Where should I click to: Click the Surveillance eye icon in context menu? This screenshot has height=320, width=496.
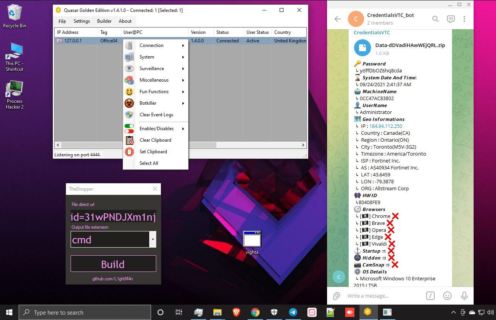click(129, 69)
